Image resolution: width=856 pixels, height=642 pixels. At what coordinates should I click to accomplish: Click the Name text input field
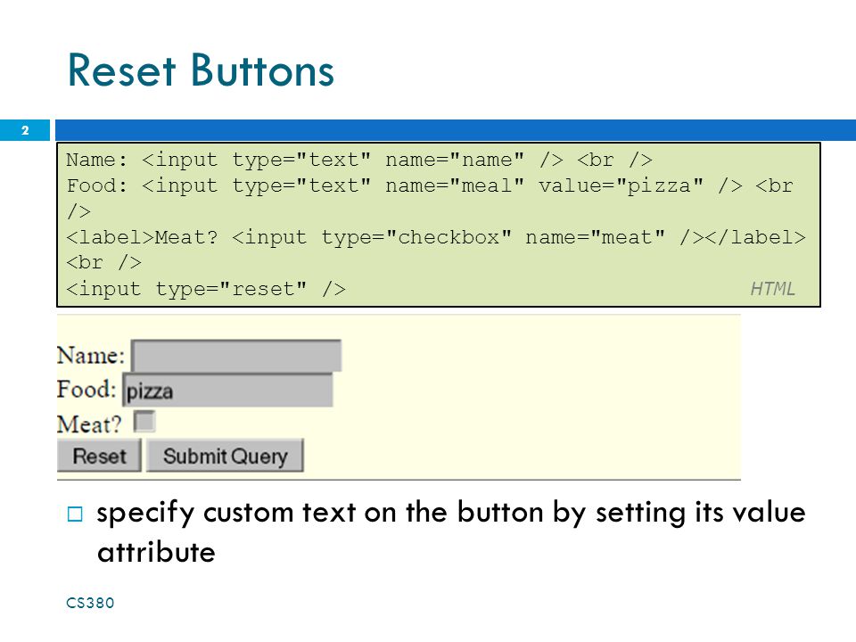(x=236, y=356)
